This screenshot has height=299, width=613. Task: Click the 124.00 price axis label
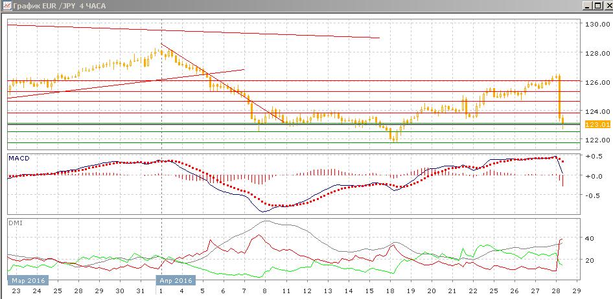tap(597, 111)
